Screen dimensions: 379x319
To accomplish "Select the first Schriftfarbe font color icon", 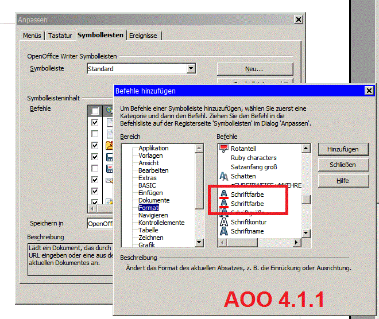I will [224, 195].
